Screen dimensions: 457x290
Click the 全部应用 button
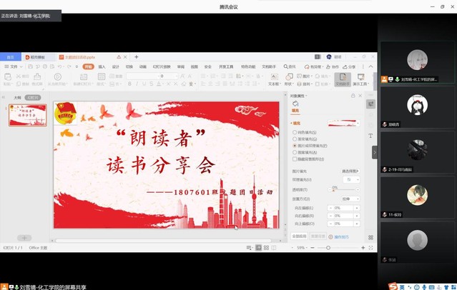299,236
